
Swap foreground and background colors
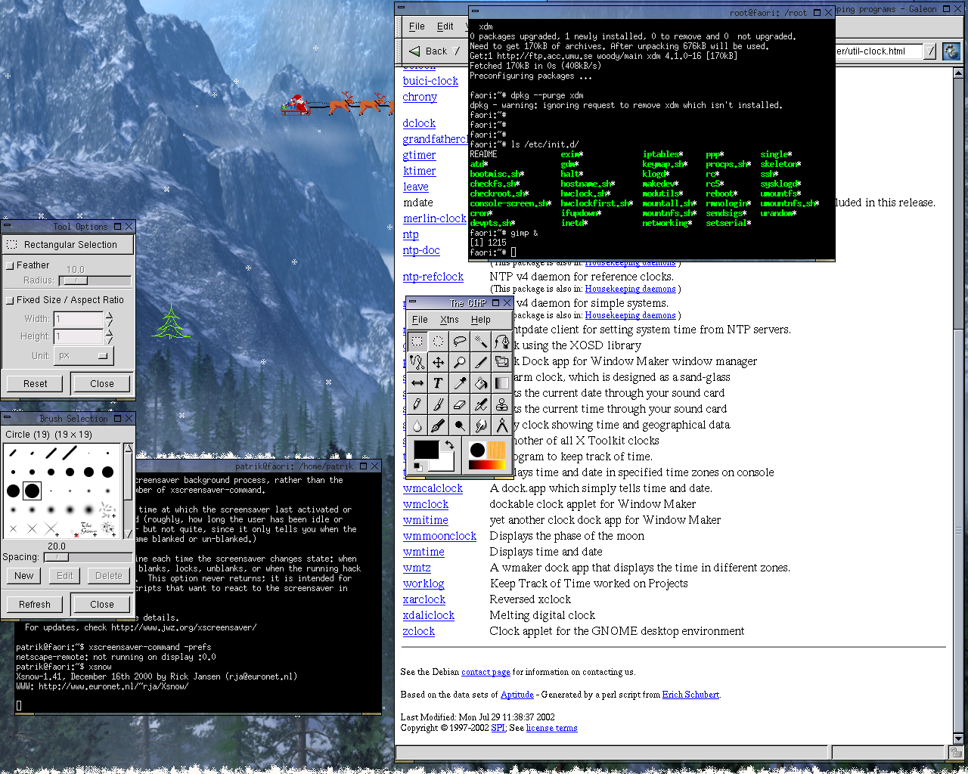click(x=449, y=445)
